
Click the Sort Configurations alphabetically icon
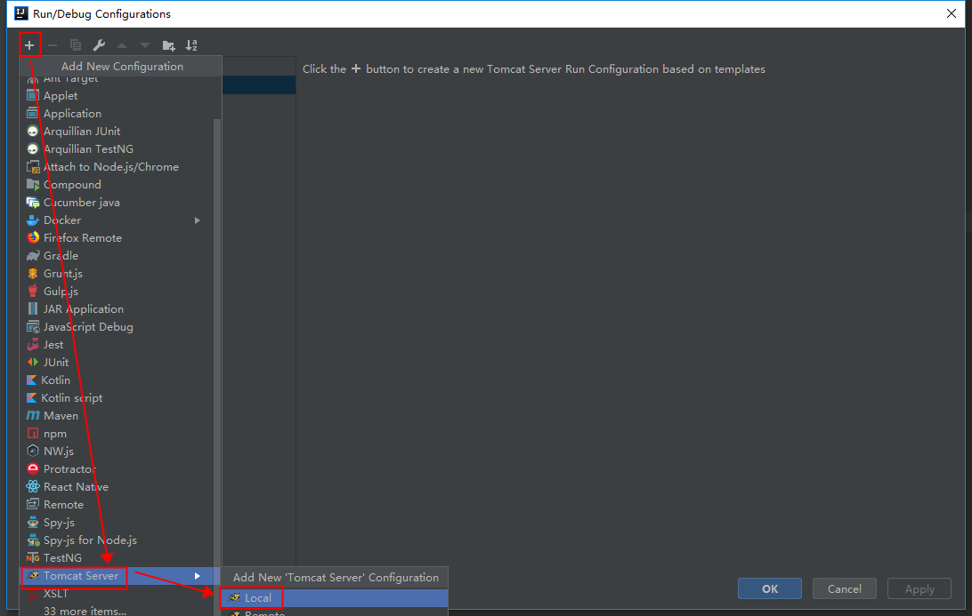point(191,45)
